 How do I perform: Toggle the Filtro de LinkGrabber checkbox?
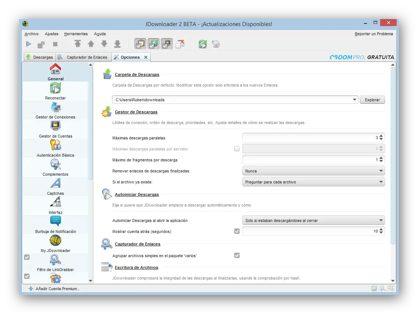(x=27, y=257)
